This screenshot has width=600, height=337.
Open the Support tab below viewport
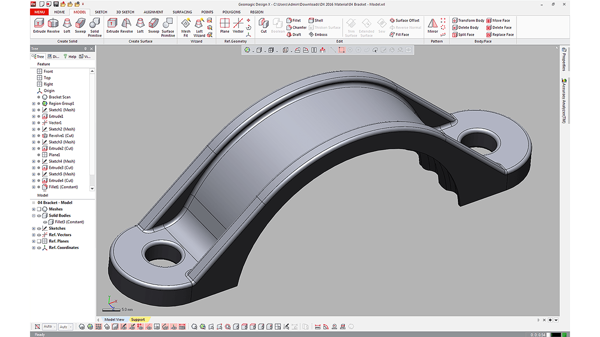tap(138, 320)
